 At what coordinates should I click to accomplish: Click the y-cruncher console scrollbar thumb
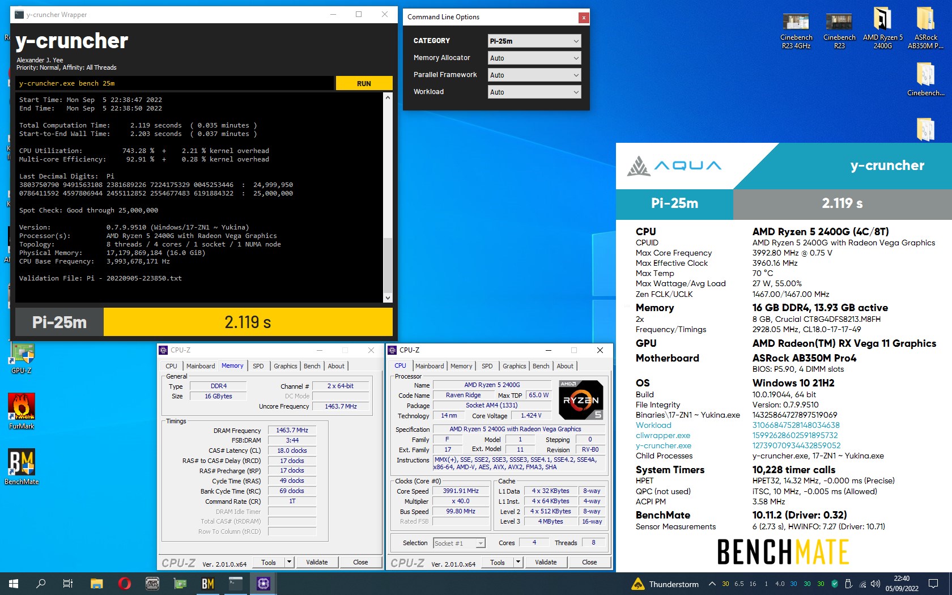388,265
